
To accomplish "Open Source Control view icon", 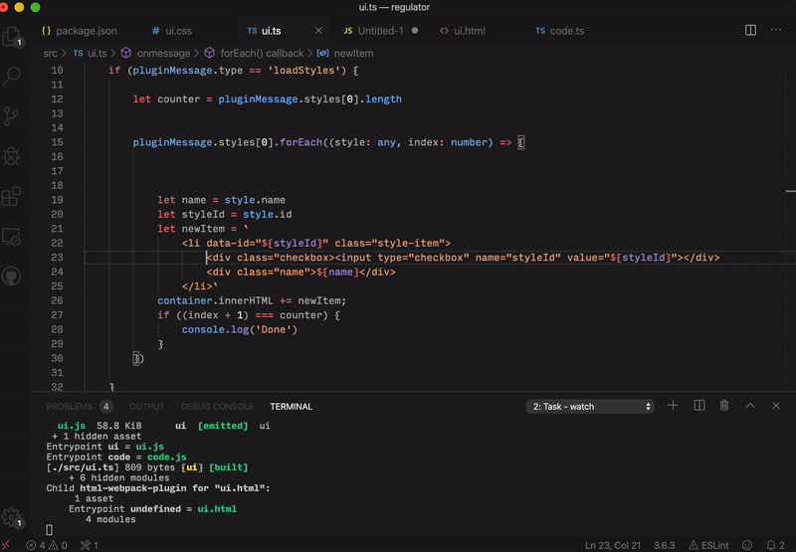I will 11,116.
